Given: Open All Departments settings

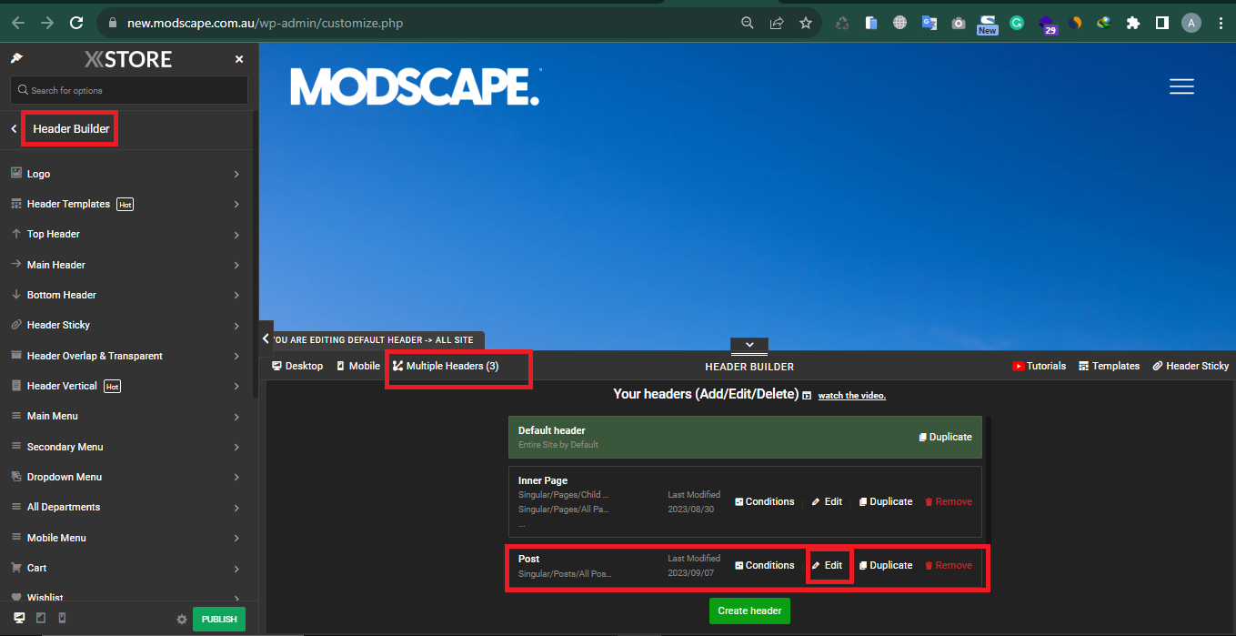Looking at the screenshot, I should coord(126,507).
